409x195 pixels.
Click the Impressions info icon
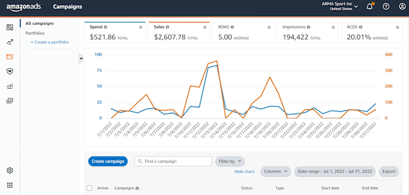click(x=308, y=27)
